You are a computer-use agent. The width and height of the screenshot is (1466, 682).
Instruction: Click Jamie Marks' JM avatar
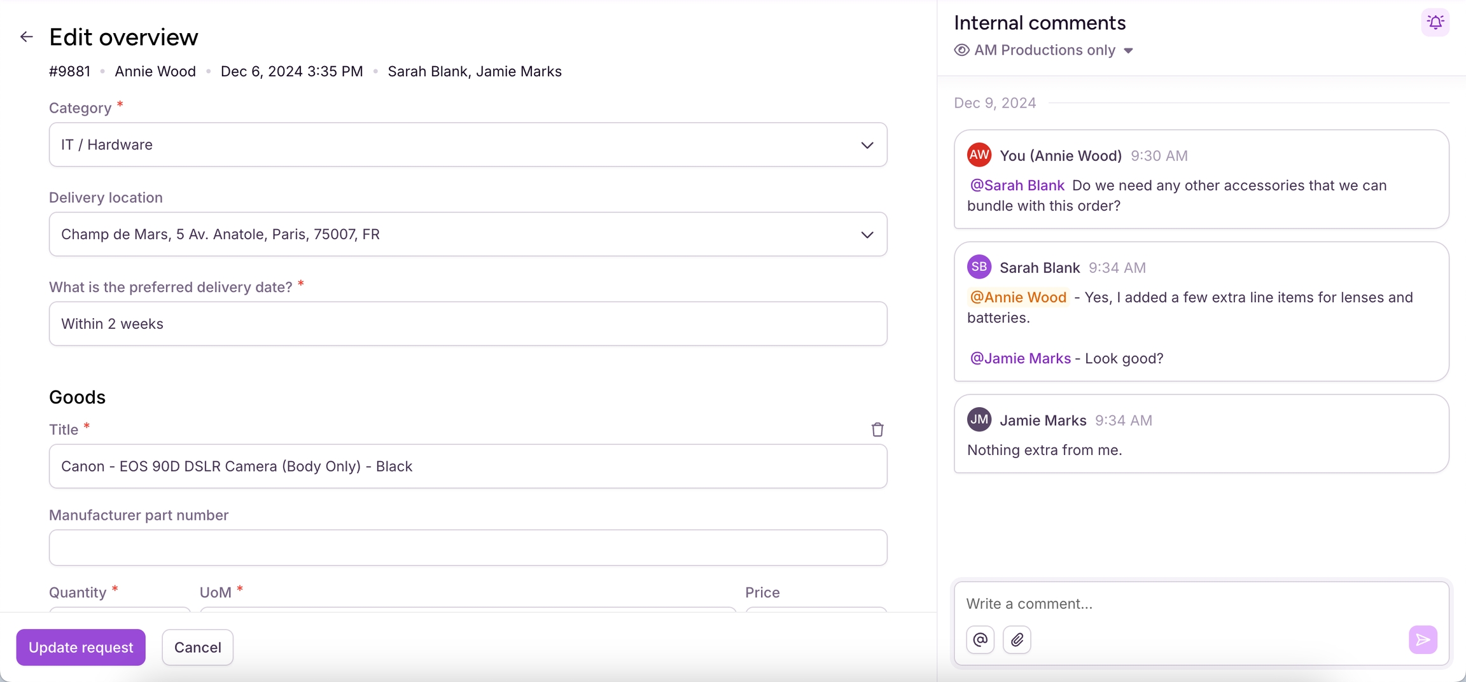coord(979,419)
